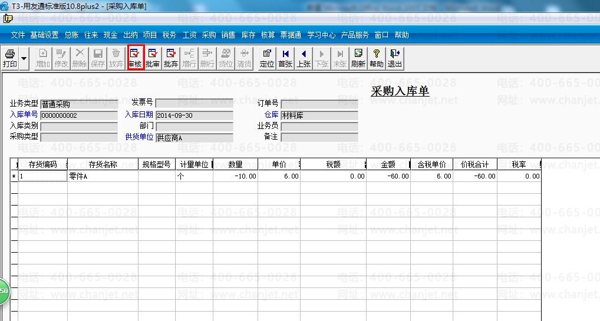Click the 入库类别 input field

tap(79, 126)
